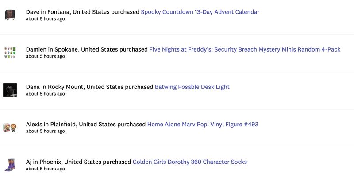Click the timestamp under Dave's purchase
This screenshot has height=184, width=354.
point(45,19)
